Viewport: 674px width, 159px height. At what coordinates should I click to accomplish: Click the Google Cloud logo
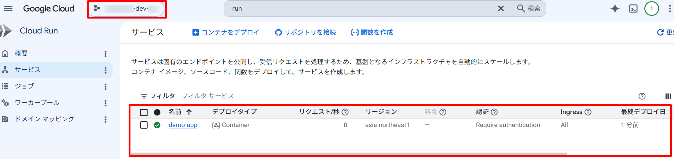click(x=49, y=9)
